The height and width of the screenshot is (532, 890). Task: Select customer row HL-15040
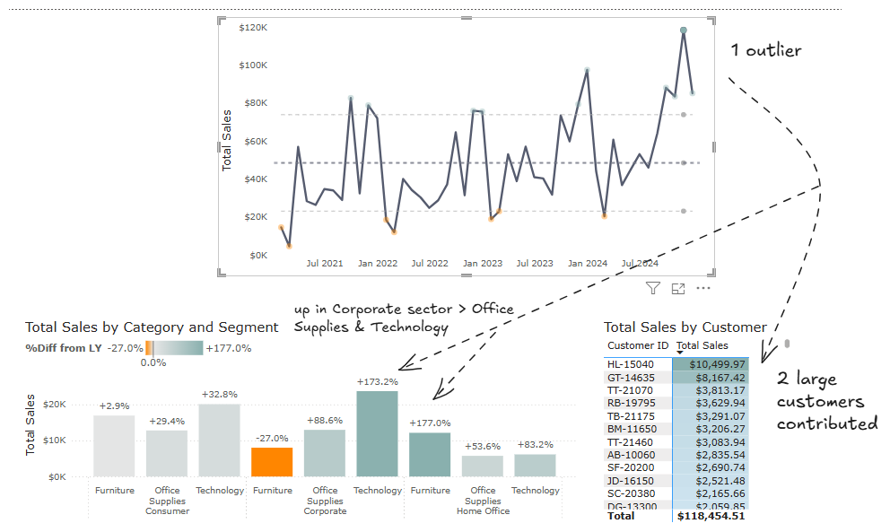[x=637, y=364]
